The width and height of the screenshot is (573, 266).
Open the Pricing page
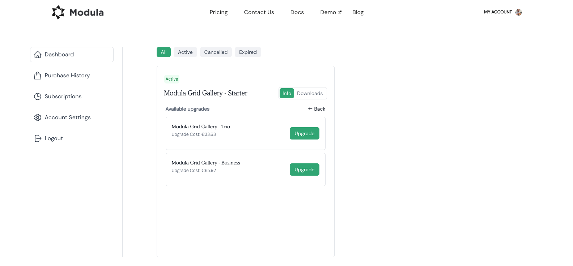tap(218, 12)
